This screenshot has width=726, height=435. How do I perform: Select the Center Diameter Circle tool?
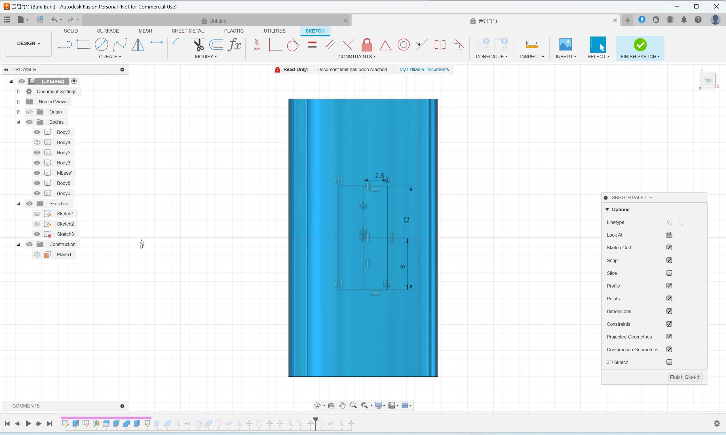point(101,45)
